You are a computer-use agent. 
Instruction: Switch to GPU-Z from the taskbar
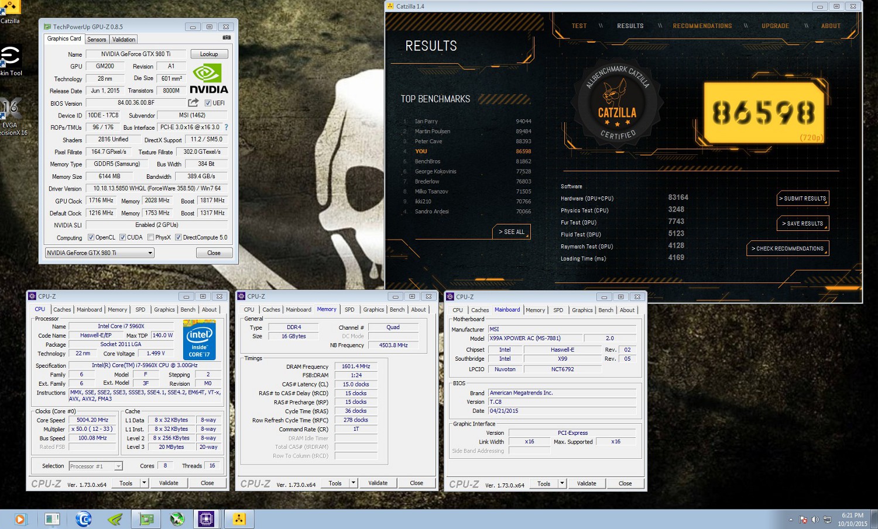tap(146, 519)
